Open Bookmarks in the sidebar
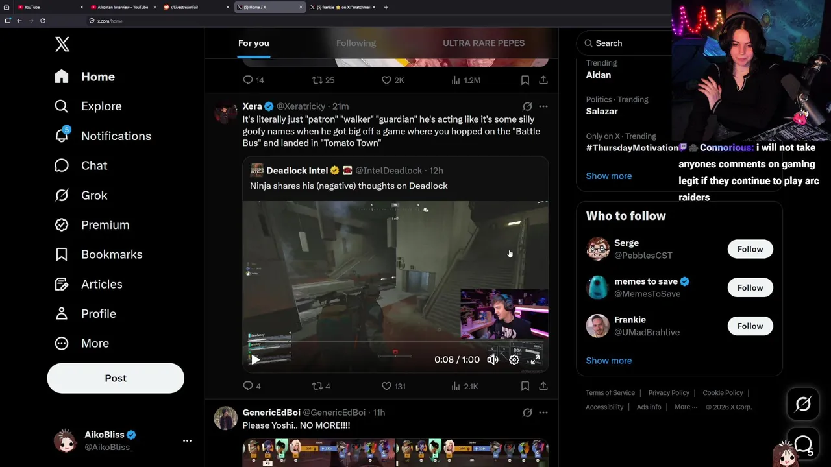This screenshot has width=831, height=467. (x=99, y=254)
